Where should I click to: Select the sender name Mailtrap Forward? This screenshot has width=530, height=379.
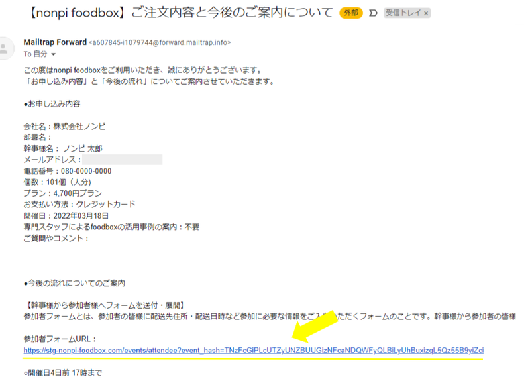(x=55, y=42)
